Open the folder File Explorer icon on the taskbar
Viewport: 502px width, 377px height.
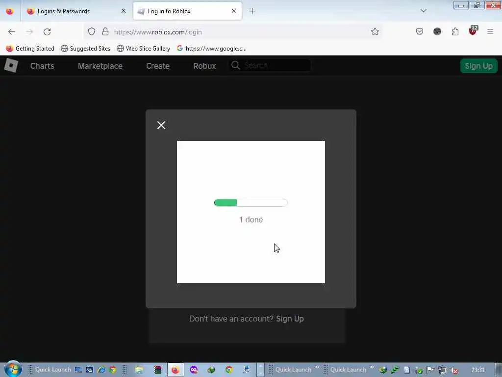[x=139, y=370]
